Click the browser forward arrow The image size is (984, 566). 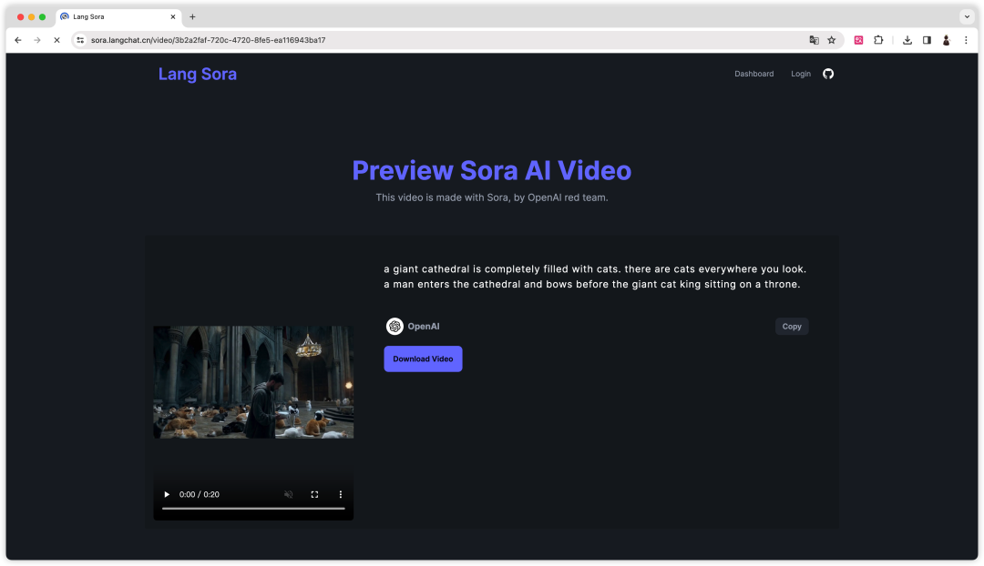tap(37, 40)
